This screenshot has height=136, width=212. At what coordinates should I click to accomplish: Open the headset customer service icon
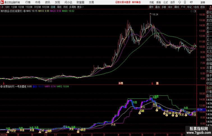tap(179, 2)
